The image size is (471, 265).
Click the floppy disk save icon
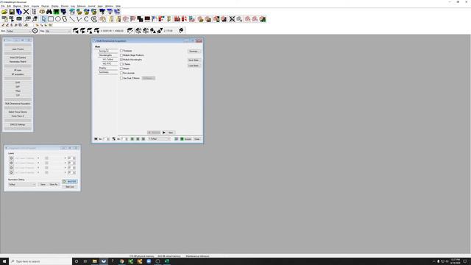[12, 12]
